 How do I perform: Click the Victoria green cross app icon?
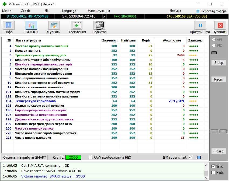pyautogui.click(x=5, y=4)
